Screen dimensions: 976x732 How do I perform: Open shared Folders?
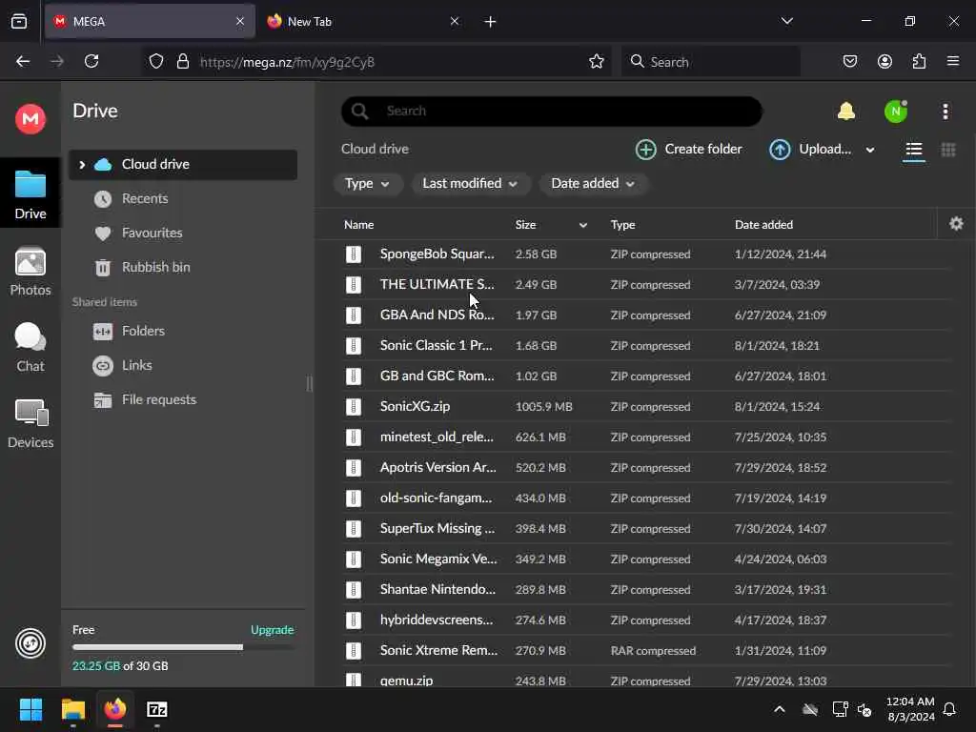coord(143,331)
